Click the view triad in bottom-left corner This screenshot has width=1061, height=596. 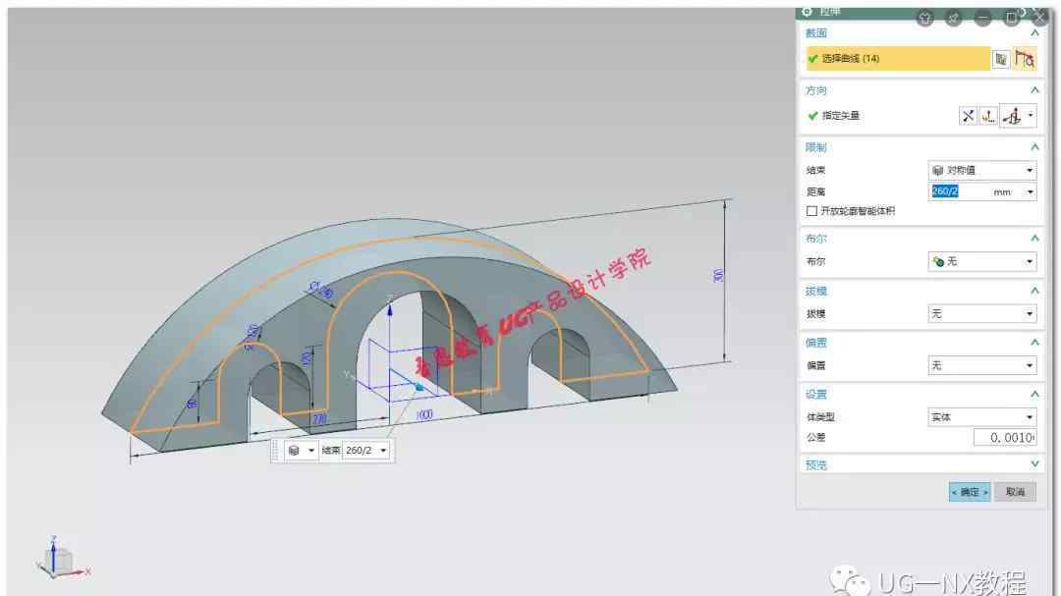click(61, 558)
